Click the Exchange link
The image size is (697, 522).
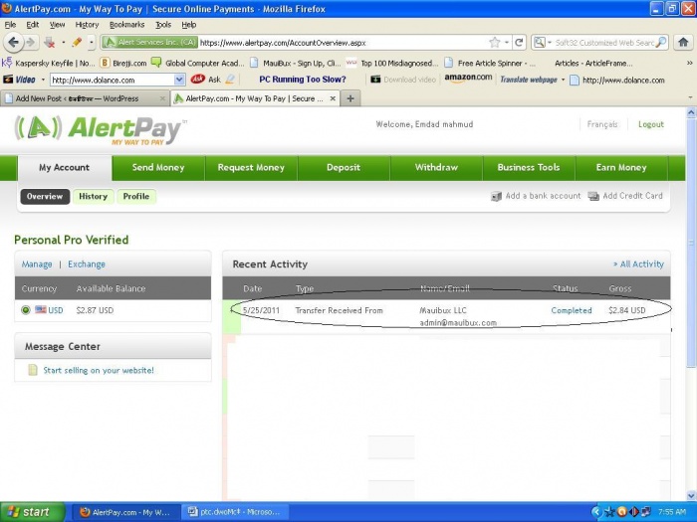click(x=87, y=264)
